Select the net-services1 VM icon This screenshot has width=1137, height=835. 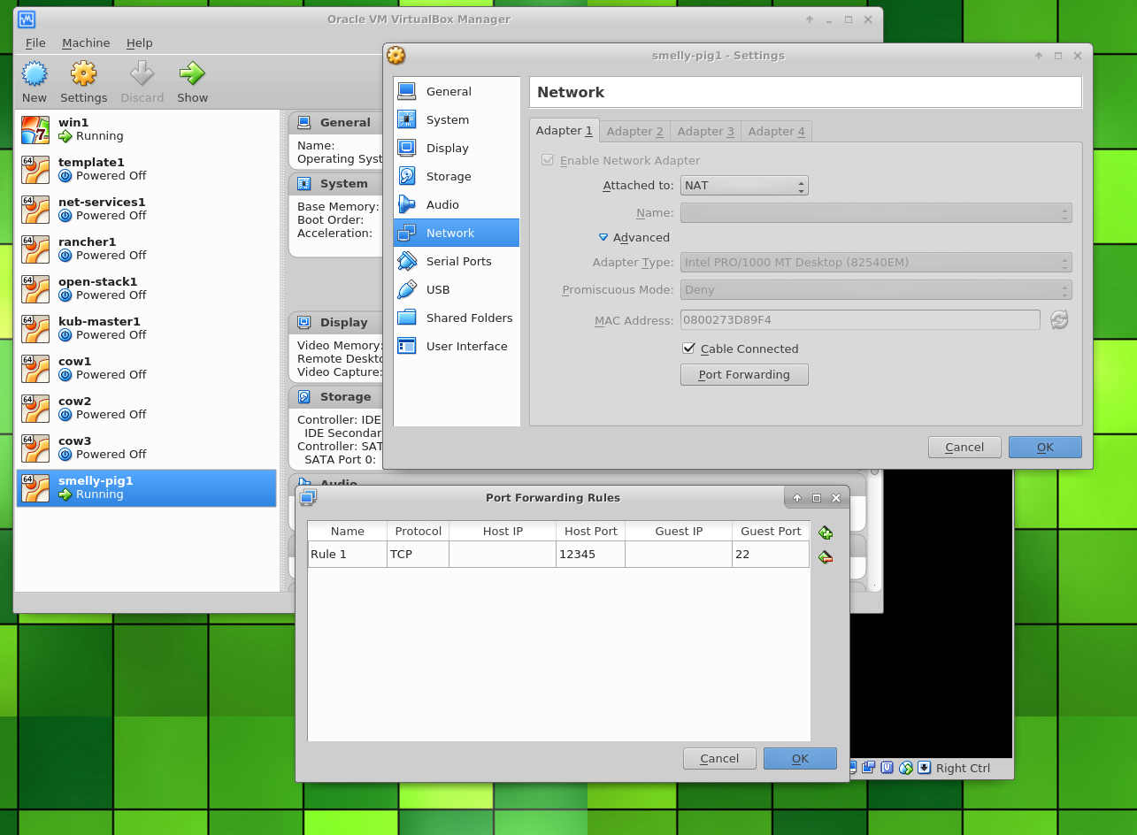[35, 209]
